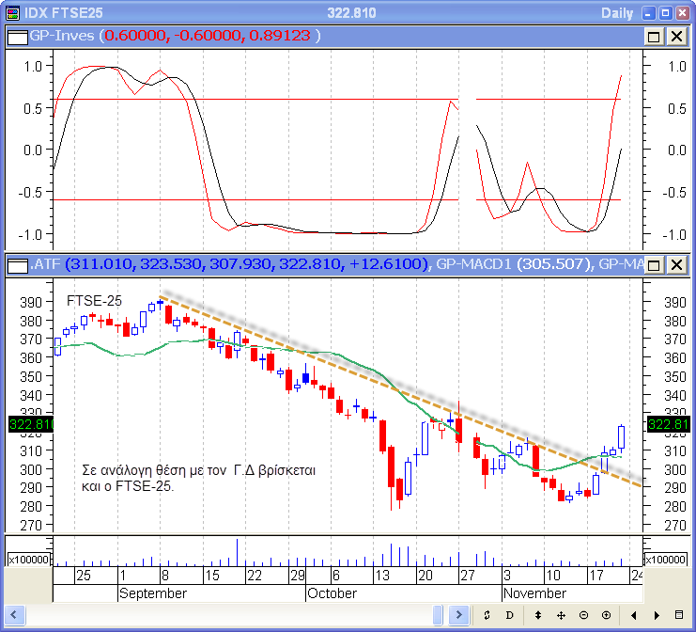
Task: Maximize the .ATF price pane
Action: click(654, 264)
